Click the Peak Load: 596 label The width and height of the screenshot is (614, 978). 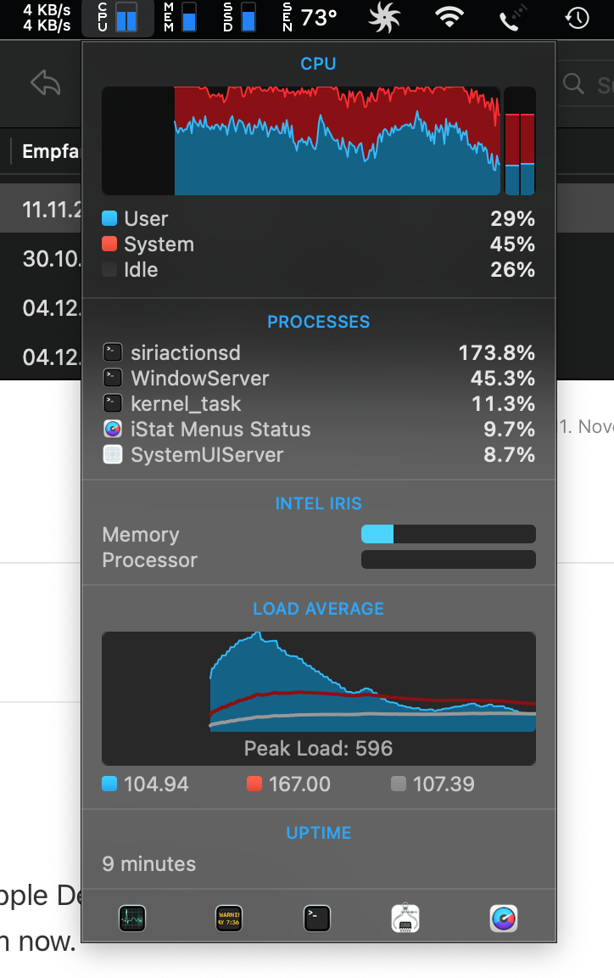319,748
